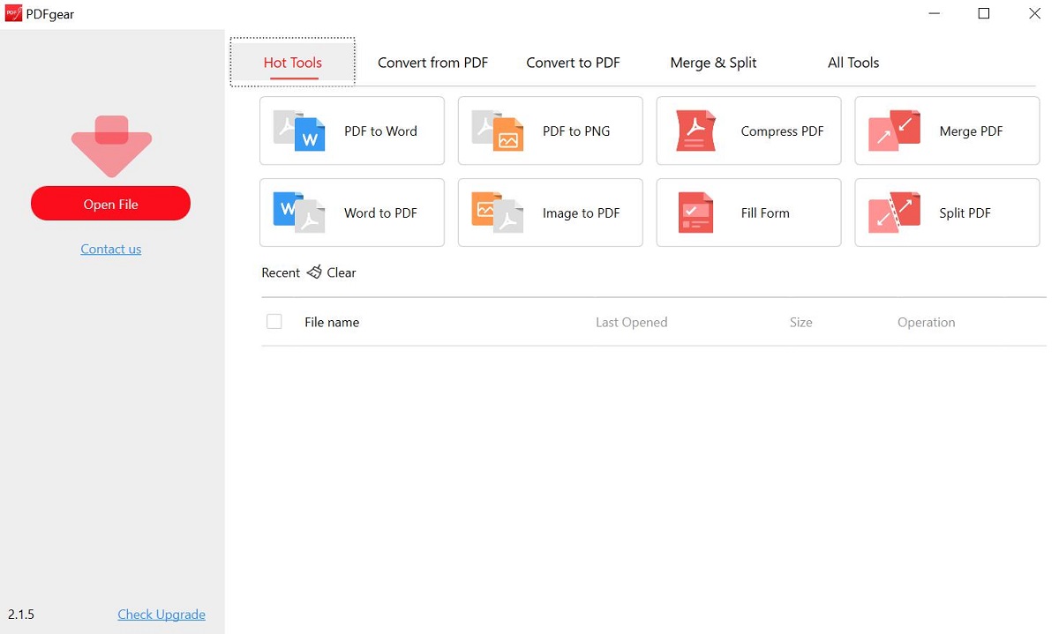Click the PDF to Word tool icon
This screenshot has width=1059, height=634.
pyautogui.click(x=299, y=131)
